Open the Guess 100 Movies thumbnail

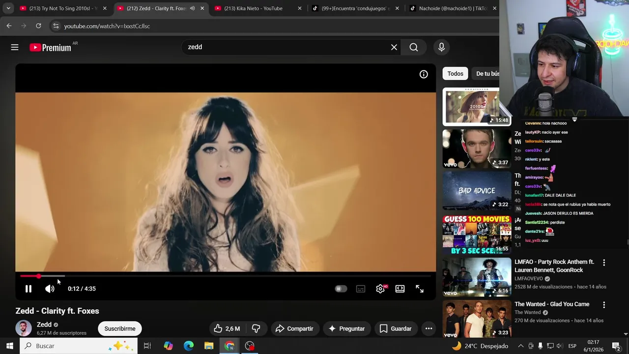pyautogui.click(x=477, y=235)
